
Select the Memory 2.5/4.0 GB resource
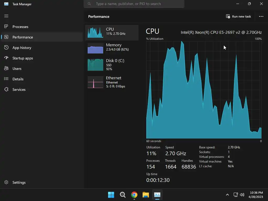pos(112,48)
